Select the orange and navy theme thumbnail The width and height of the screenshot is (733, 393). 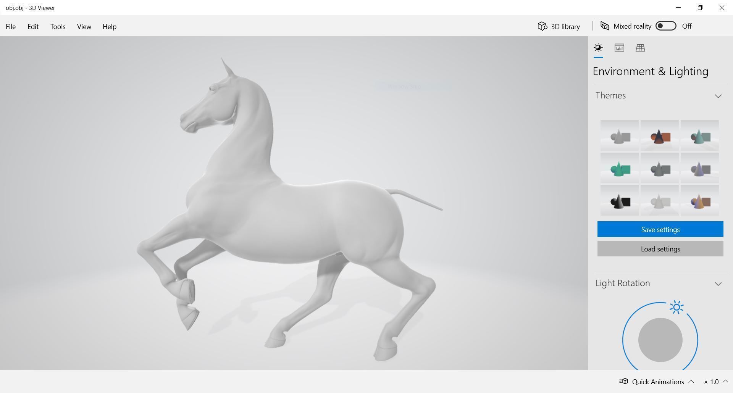tap(660, 135)
